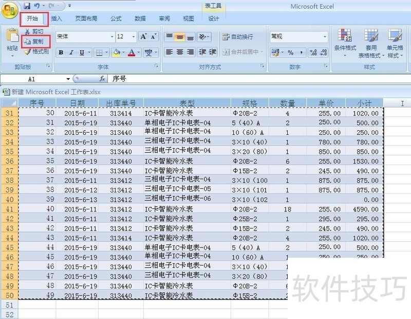The image size is (411, 319).
Task: Toggle underline formatting
Action: pyautogui.click(x=82, y=52)
